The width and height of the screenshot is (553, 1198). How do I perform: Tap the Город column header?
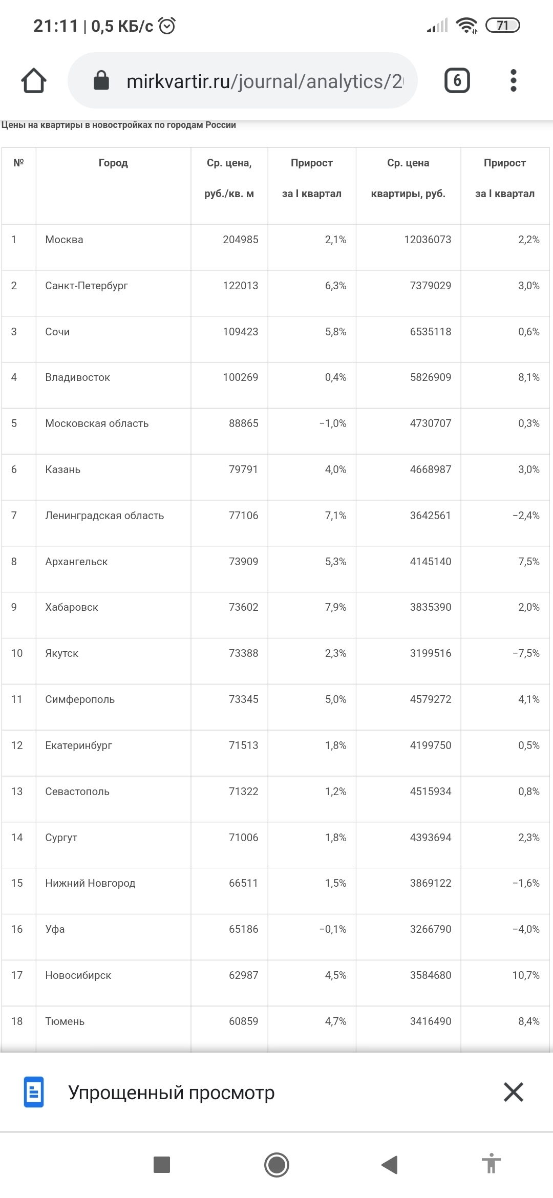[113, 163]
